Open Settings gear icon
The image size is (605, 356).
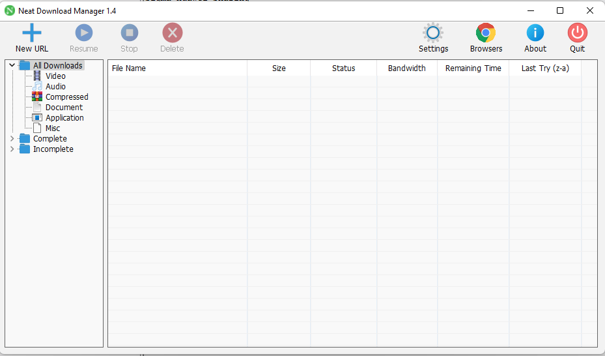coord(433,33)
